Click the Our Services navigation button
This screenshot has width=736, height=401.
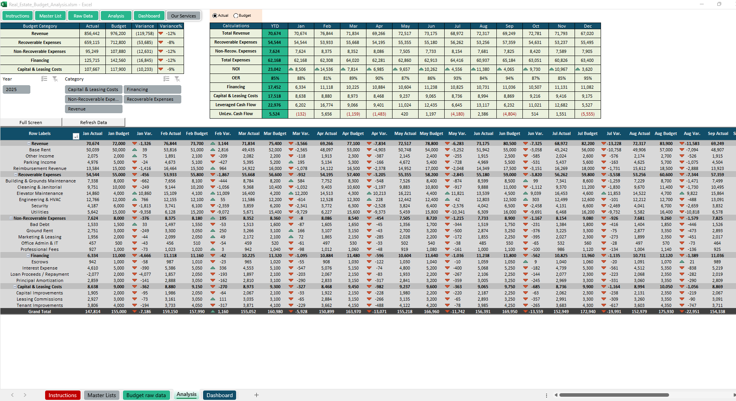(x=183, y=16)
